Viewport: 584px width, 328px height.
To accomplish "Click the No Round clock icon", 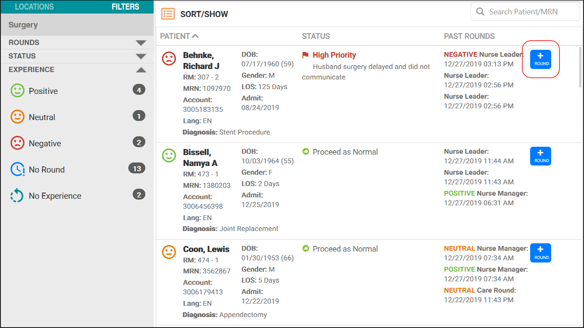I will [18, 170].
